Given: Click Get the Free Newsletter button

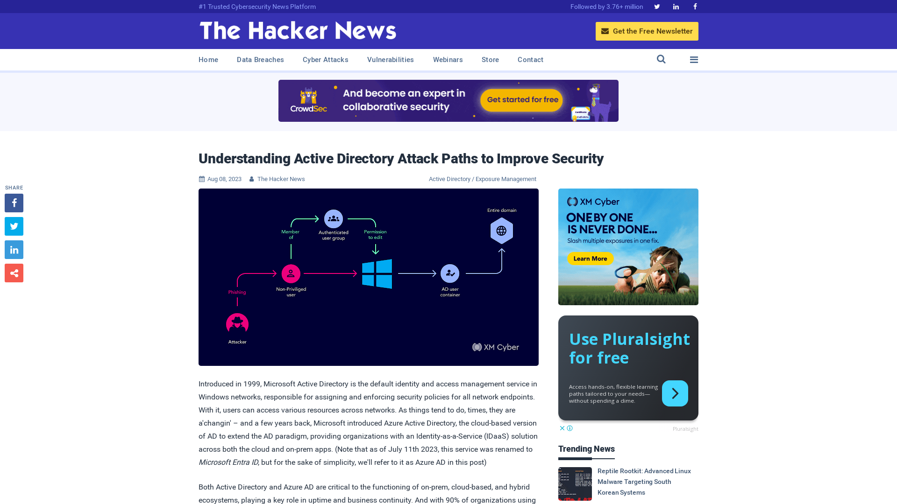Looking at the screenshot, I should 647,31.
